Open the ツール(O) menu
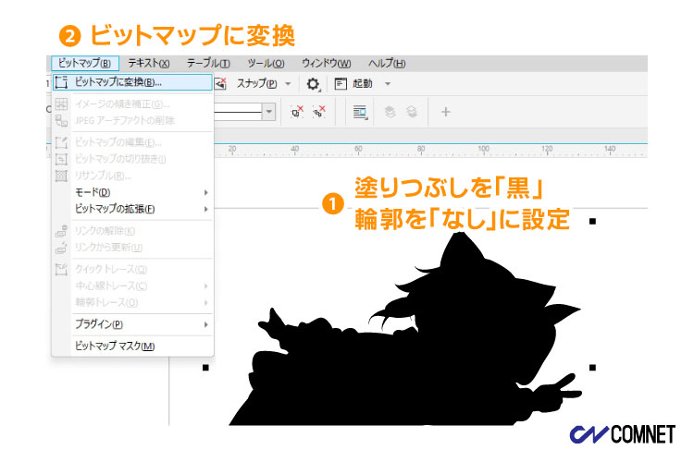Viewport: 694px width, 462px height. 266,63
